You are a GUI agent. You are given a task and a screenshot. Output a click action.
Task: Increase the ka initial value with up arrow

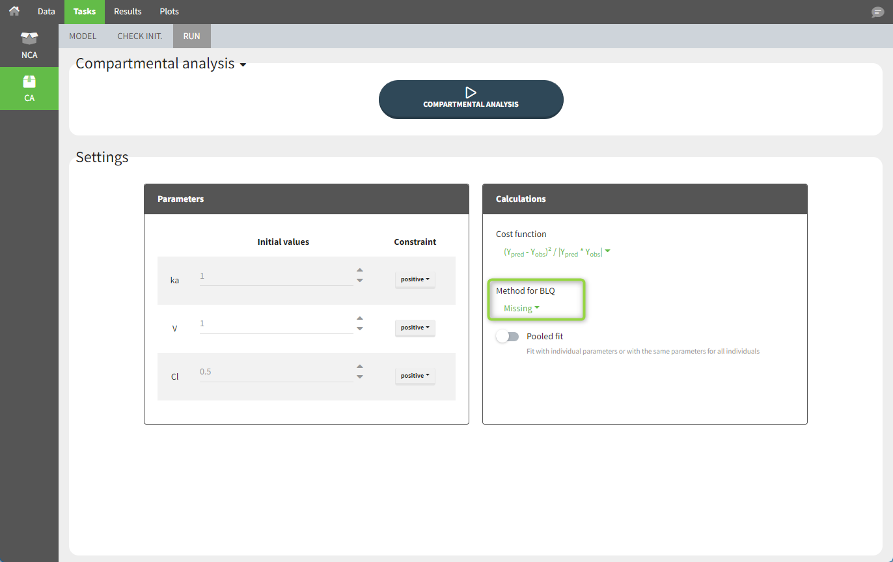(360, 270)
